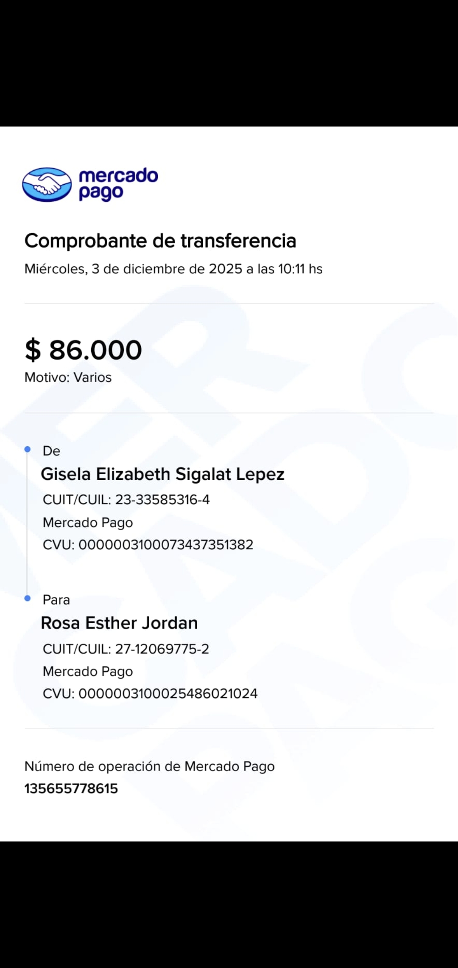Click 'Número de operación de Mercado Pago' label
The height and width of the screenshot is (968, 458).
pyautogui.click(x=149, y=766)
